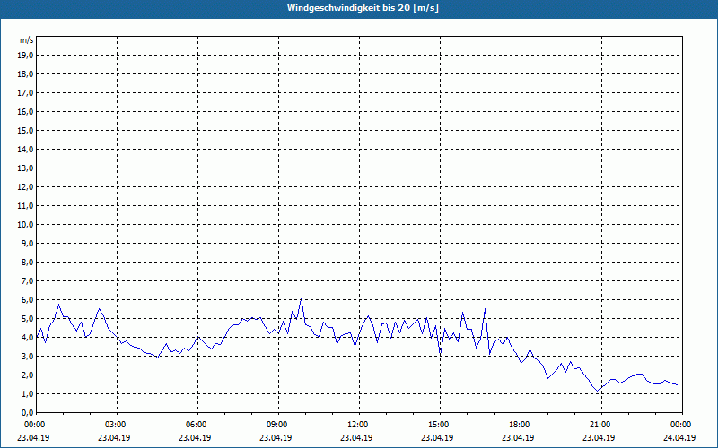718x448 pixels.
Task: Select the '09:00' time axis label
Action: [276, 425]
